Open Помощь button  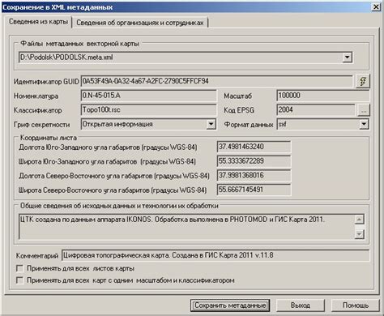pos(356,305)
